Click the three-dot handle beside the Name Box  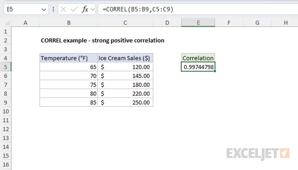point(53,9)
